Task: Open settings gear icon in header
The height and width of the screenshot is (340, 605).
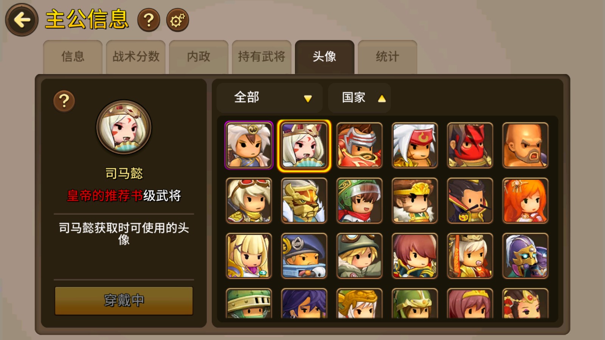Action: pyautogui.click(x=177, y=20)
